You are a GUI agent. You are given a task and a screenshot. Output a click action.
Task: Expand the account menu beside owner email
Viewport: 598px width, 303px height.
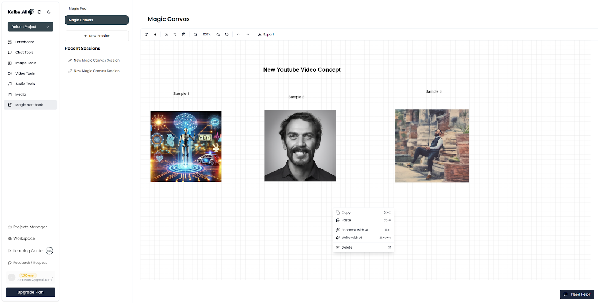coord(52,277)
